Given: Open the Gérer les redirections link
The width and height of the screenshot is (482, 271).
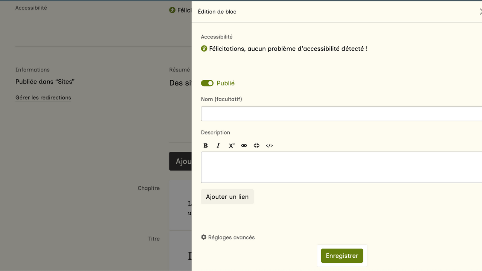Looking at the screenshot, I should (43, 97).
